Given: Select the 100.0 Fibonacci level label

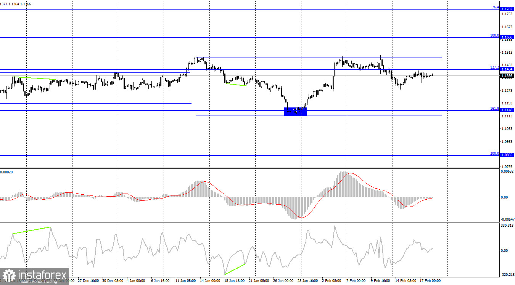Looking at the screenshot, I should click(494, 35).
